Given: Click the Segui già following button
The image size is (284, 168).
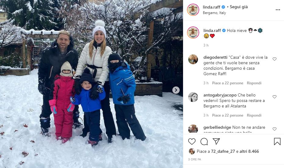Looking at the screenshot, I should (239, 7).
